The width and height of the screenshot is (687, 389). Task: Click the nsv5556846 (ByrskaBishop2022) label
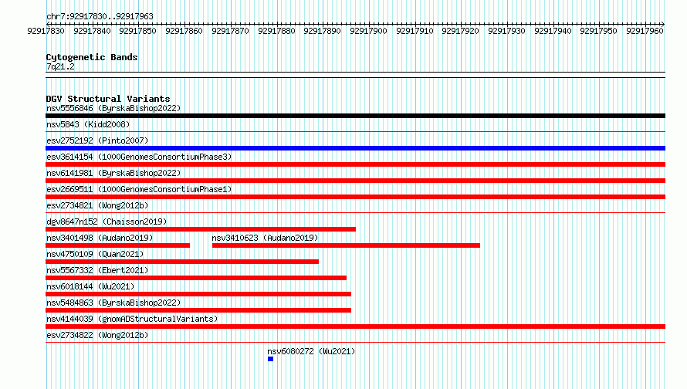tap(113, 108)
